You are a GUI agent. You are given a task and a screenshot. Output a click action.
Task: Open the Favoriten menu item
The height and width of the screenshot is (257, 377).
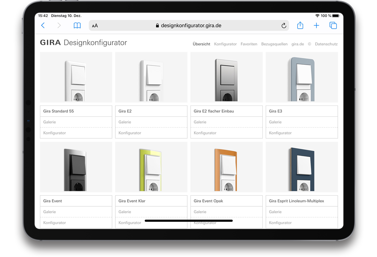(x=249, y=44)
